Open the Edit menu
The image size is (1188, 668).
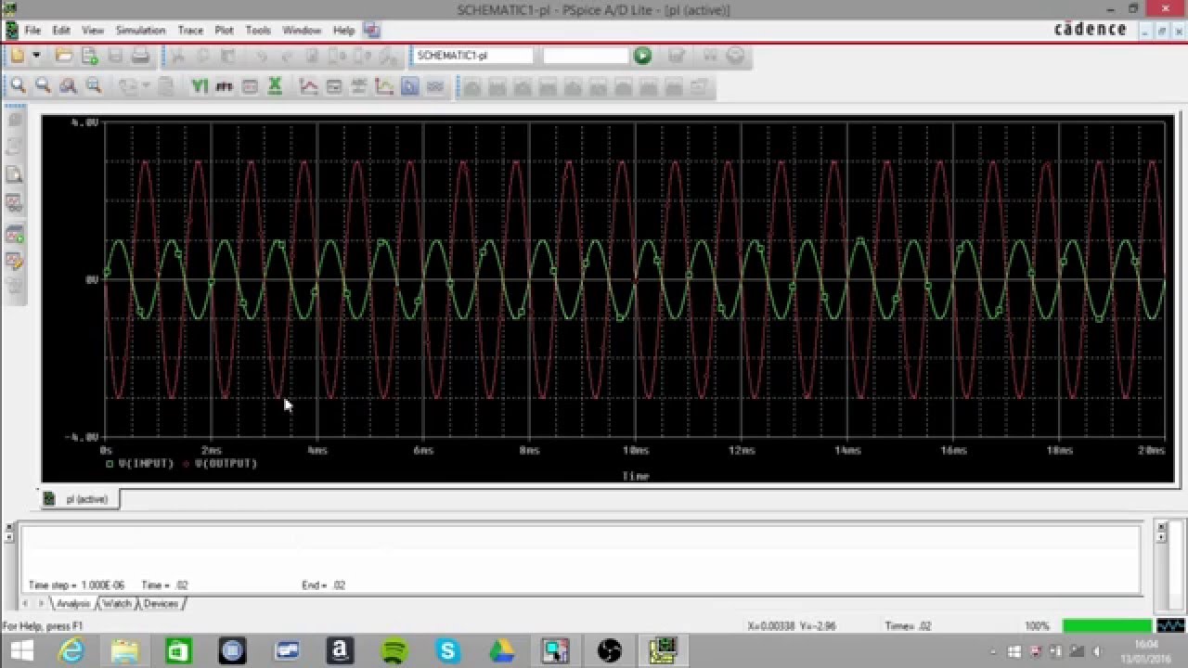[x=61, y=30]
